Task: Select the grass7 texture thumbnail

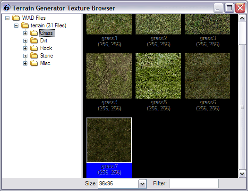Action: point(109,140)
